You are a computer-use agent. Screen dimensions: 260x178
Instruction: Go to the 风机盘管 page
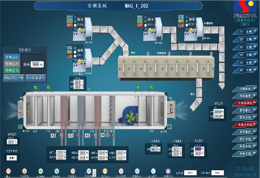[x=245, y=96]
